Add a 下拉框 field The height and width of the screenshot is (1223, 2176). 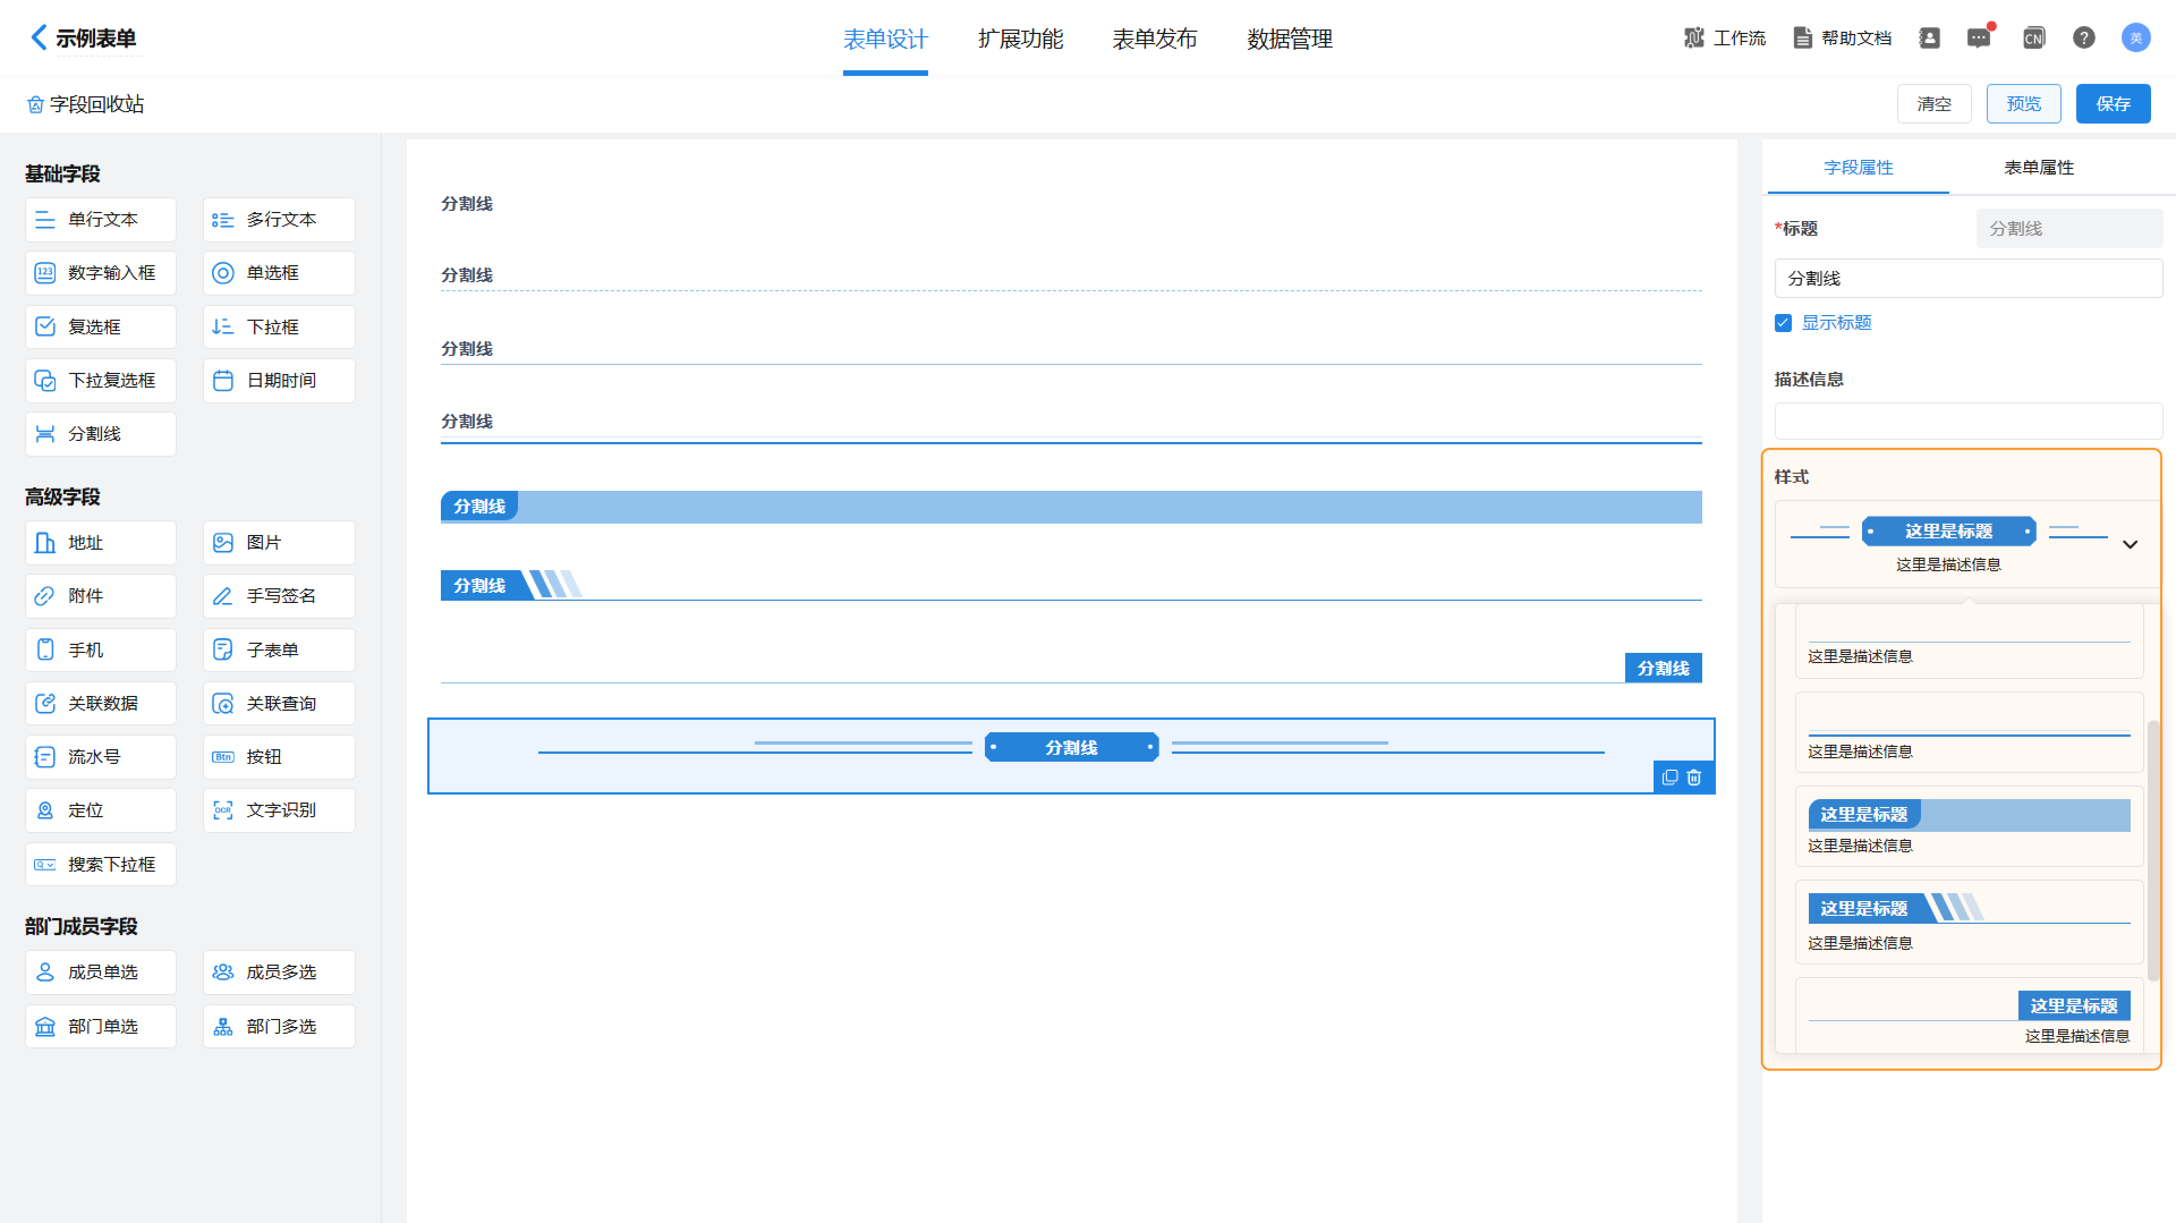tap(279, 327)
